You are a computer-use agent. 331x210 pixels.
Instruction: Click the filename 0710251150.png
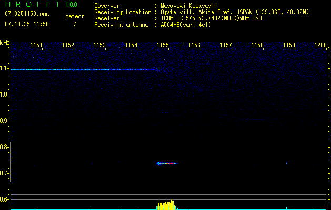tap(27, 14)
